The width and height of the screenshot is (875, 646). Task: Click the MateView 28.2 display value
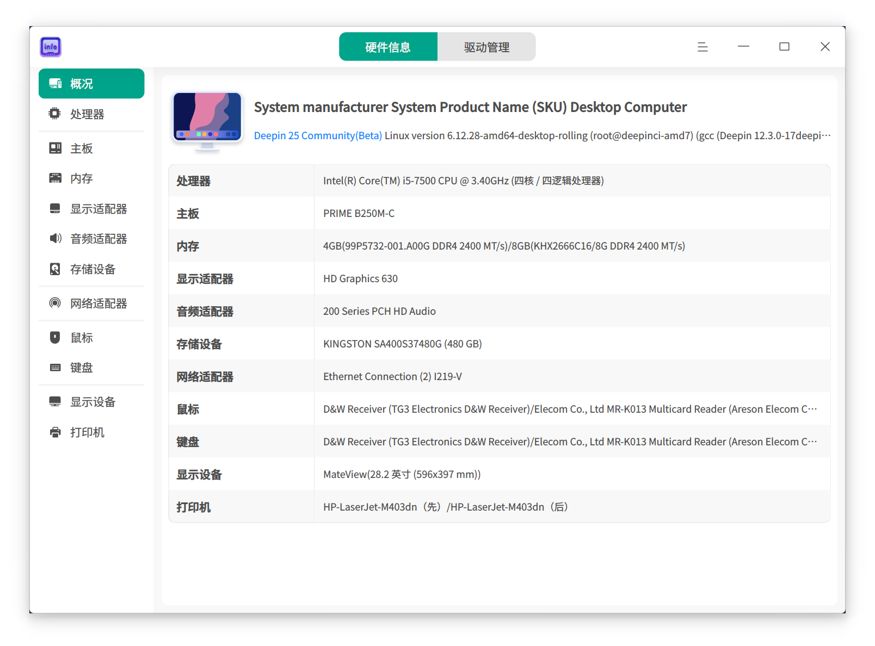click(x=402, y=474)
